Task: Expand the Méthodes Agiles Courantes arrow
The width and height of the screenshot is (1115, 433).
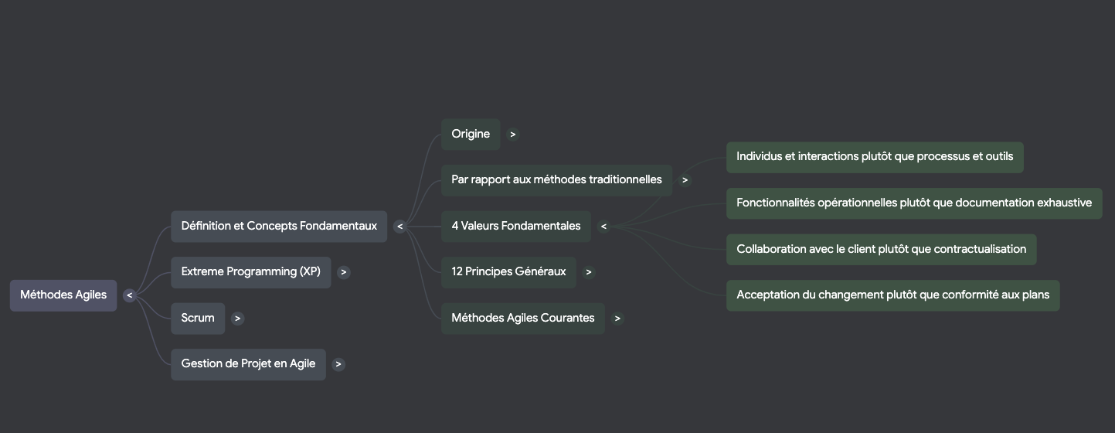Action: point(617,319)
